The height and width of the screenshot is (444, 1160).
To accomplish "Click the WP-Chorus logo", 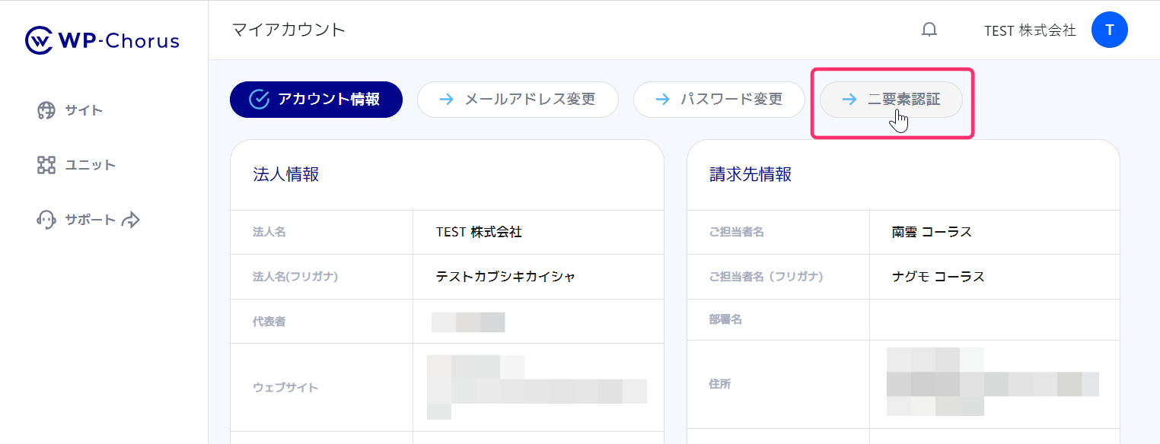I will pos(102,40).
